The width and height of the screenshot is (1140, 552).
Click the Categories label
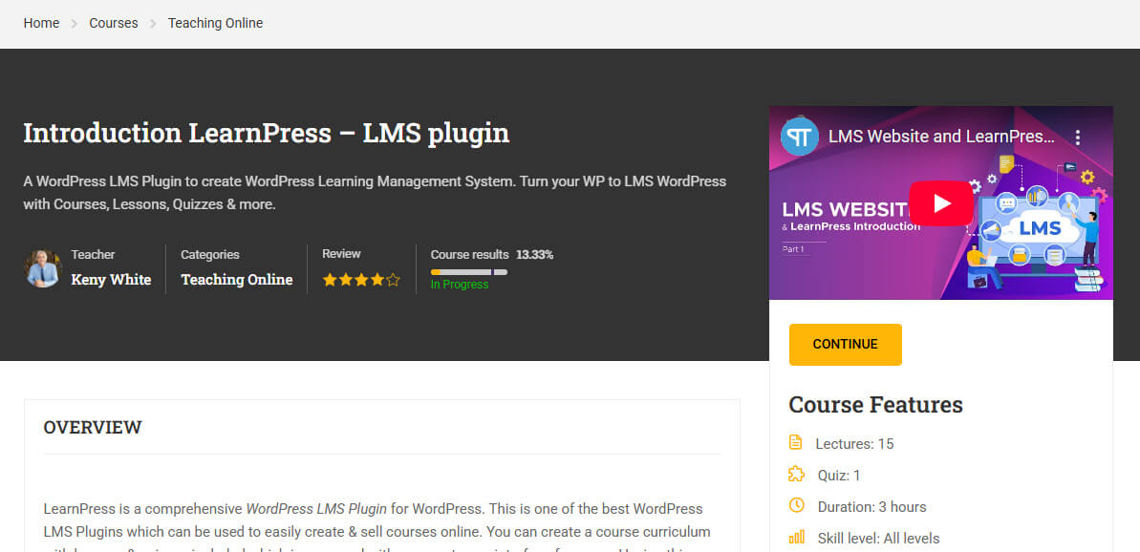(x=210, y=255)
